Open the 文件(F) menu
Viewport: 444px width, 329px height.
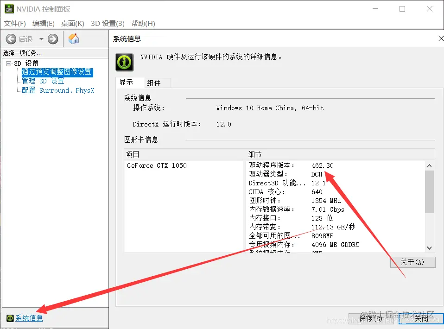coord(15,24)
